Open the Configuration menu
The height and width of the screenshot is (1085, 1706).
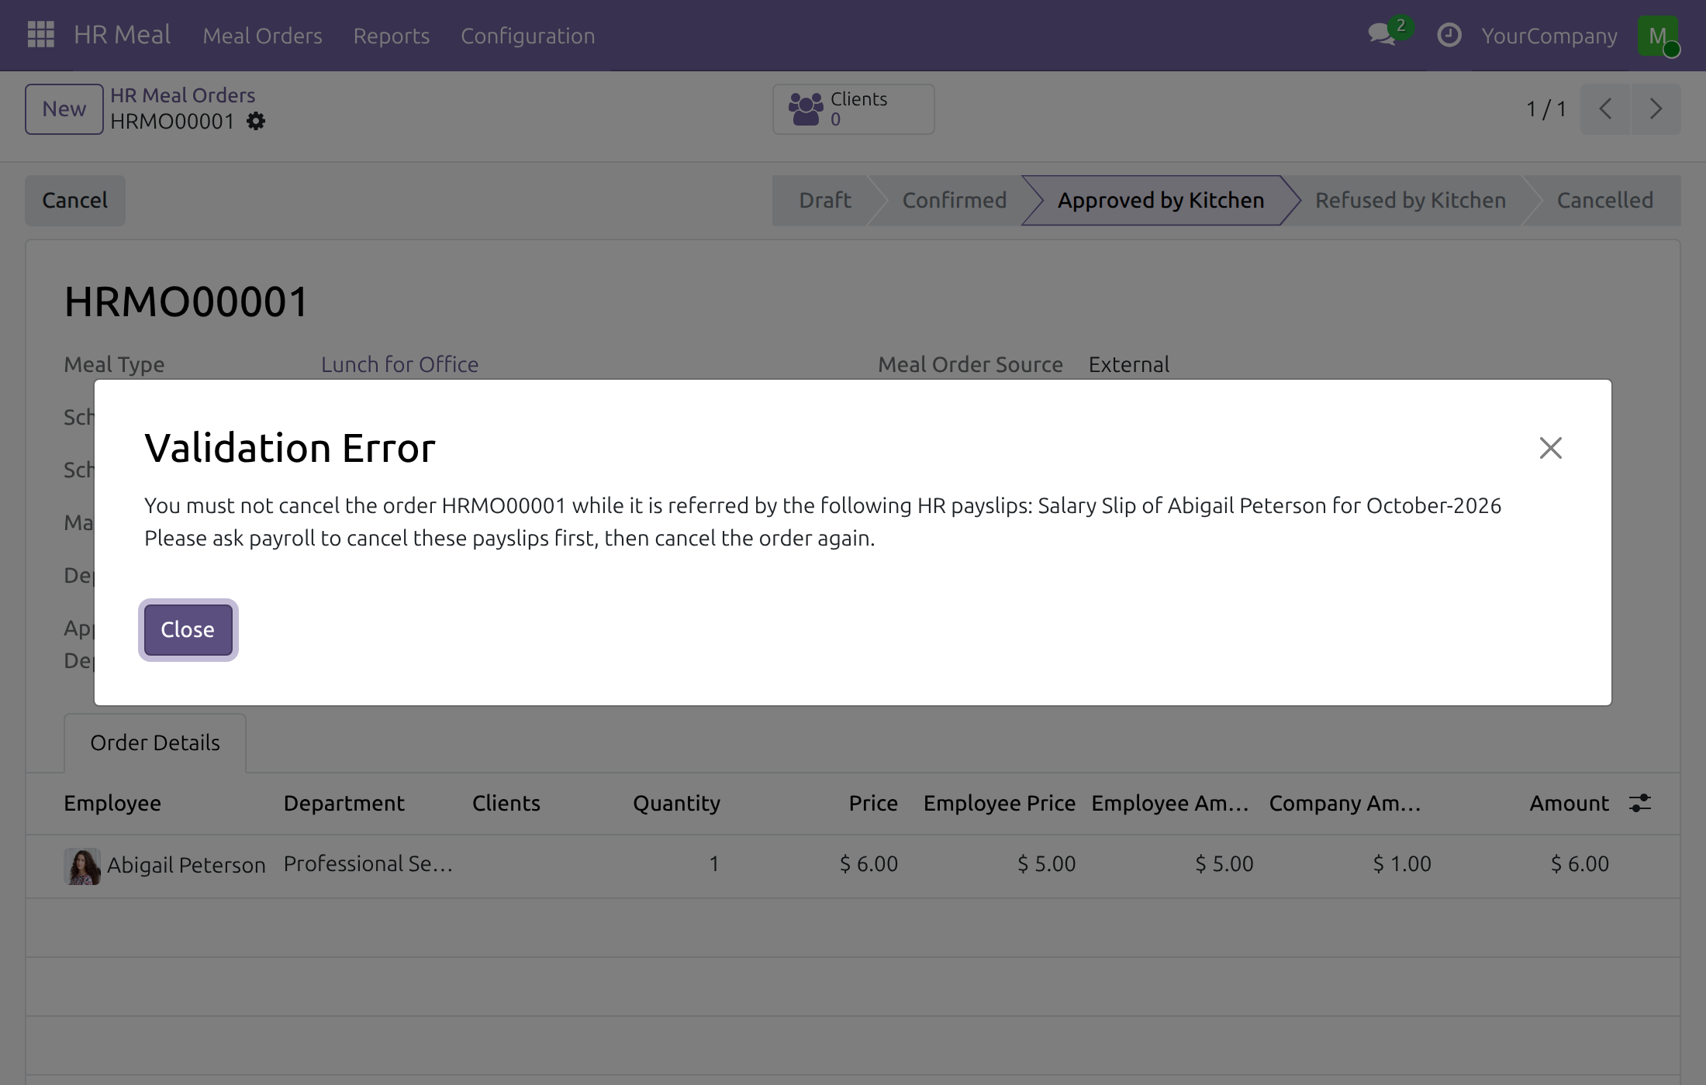click(x=528, y=36)
